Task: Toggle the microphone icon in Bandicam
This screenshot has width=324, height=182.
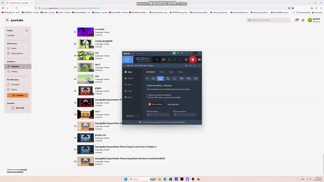Action: coord(169,60)
